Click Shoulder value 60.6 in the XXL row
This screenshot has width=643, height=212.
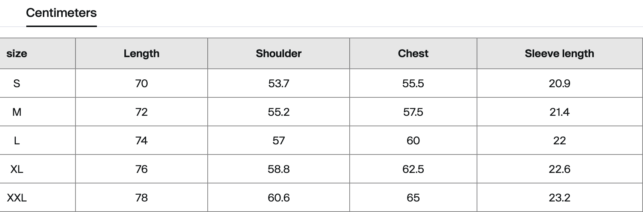pos(278,198)
